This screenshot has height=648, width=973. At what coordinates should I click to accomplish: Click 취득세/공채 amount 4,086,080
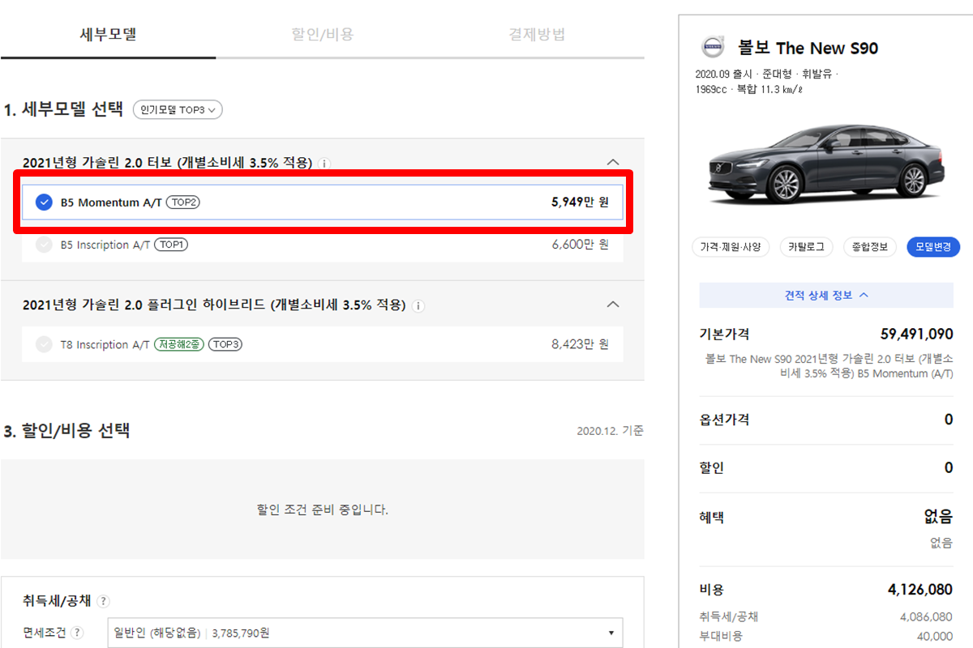pyautogui.click(x=926, y=617)
